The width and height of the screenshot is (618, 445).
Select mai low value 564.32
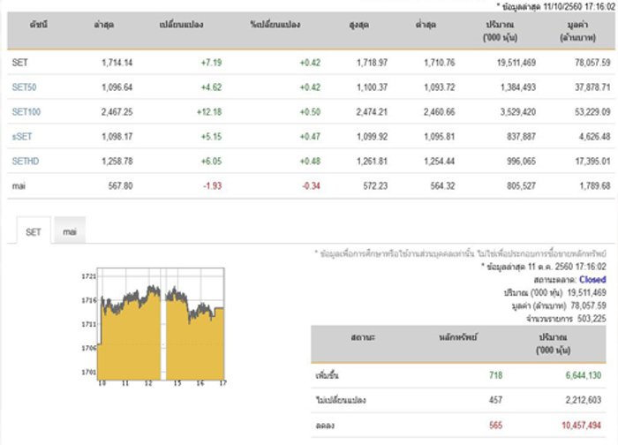click(x=442, y=185)
